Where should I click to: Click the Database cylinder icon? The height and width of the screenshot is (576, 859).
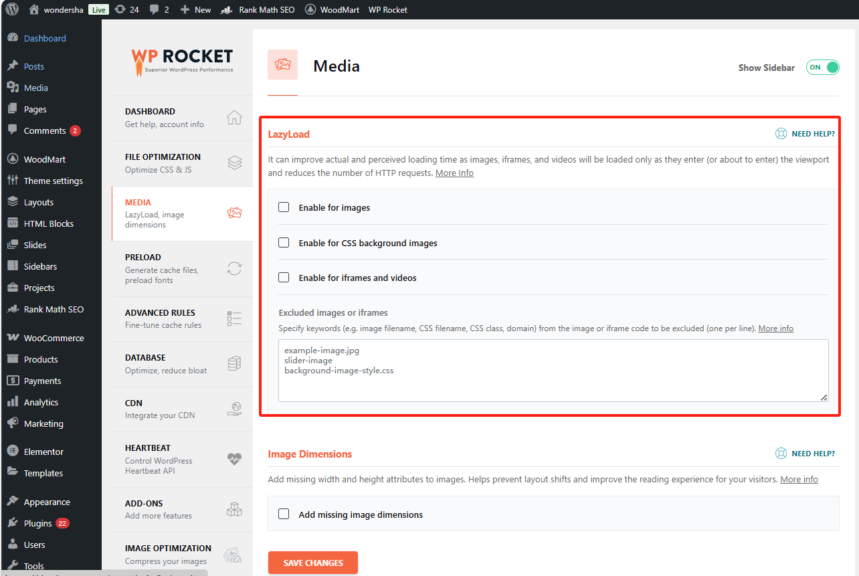click(234, 364)
